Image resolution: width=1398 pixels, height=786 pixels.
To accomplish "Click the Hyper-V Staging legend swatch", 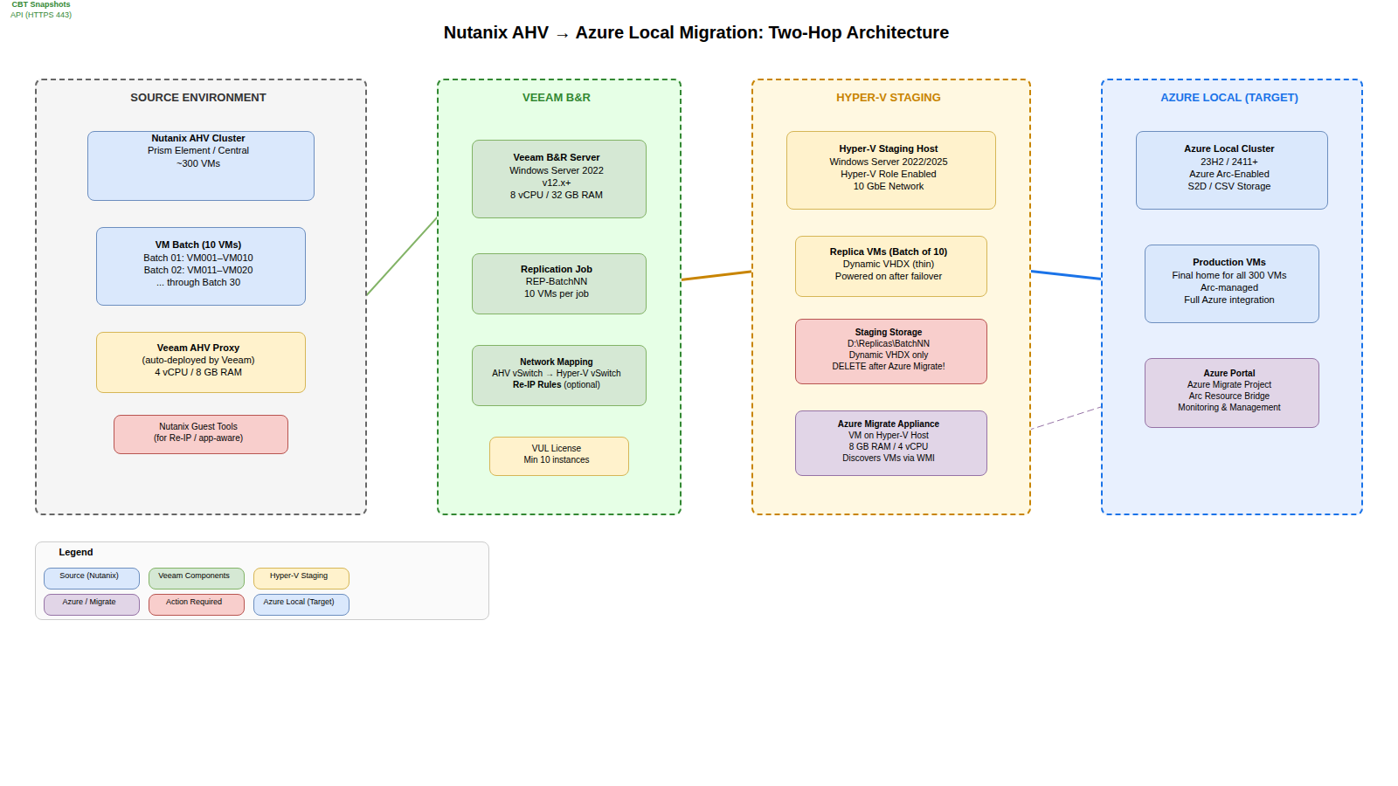I will click(x=301, y=578).
